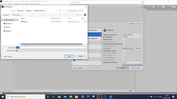
Task: Toggle the Export Project checkbox
Action: coord(124,39)
